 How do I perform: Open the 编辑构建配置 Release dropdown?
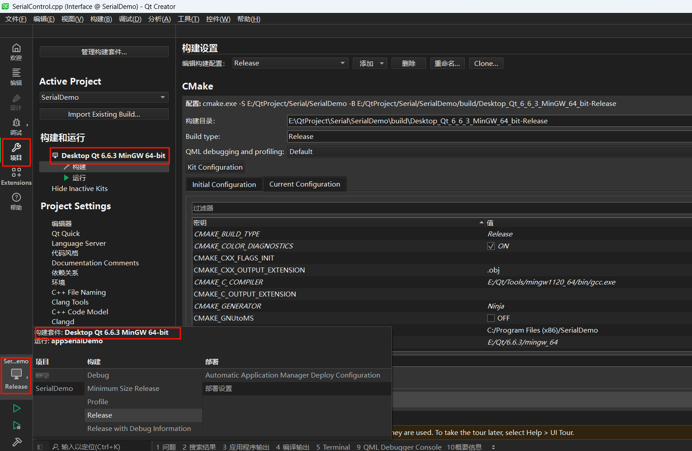pyautogui.click(x=290, y=63)
